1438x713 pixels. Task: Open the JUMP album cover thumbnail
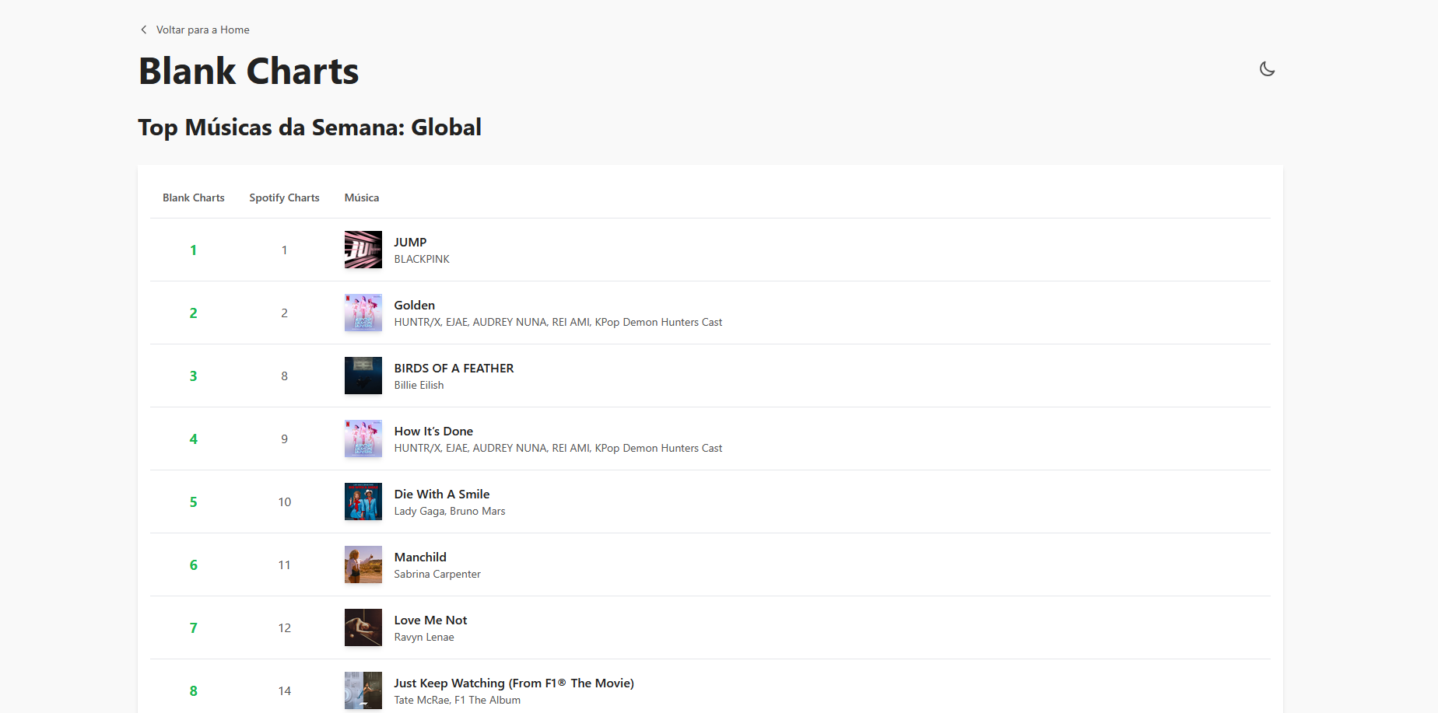[363, 250]
